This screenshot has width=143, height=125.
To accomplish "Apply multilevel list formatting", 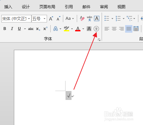I will (x=129, y=18).
